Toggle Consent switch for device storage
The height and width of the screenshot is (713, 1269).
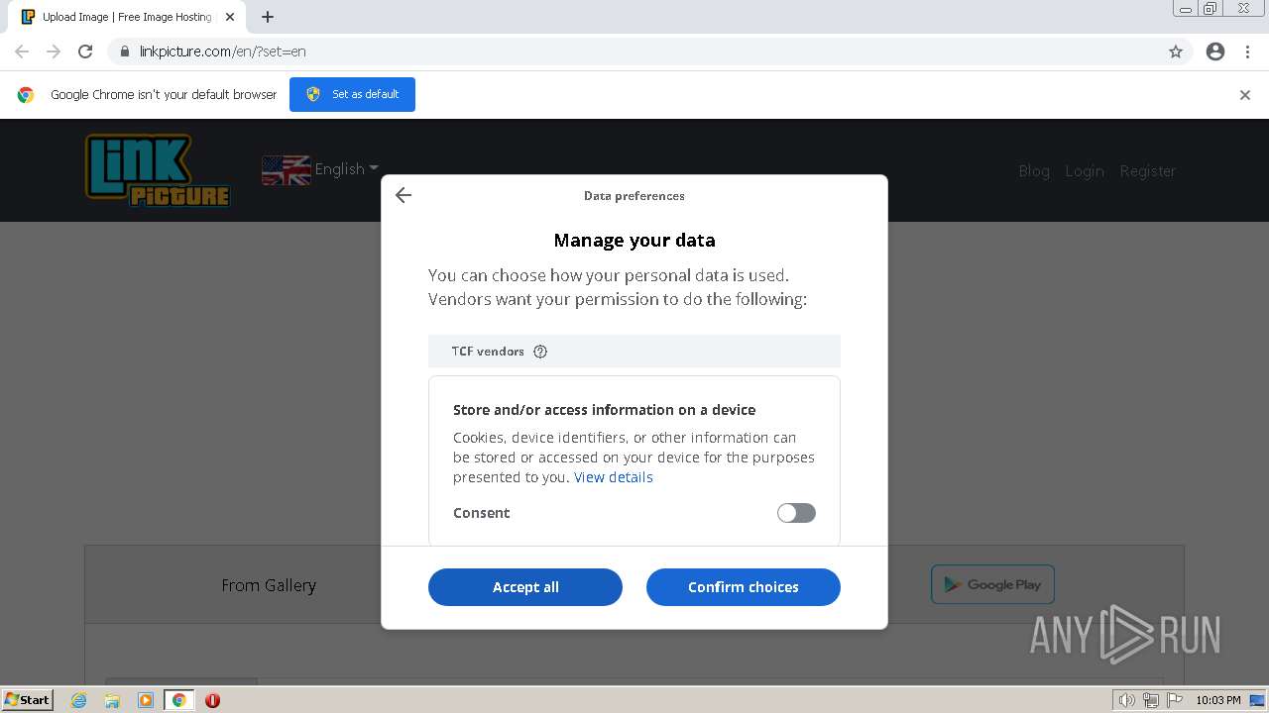coord(796,513)
